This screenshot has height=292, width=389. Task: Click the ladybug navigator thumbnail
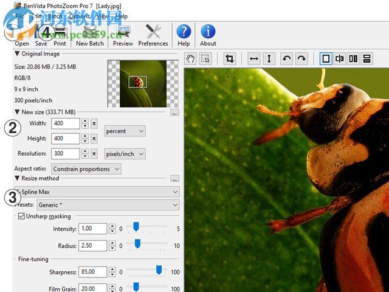[143, 84]
